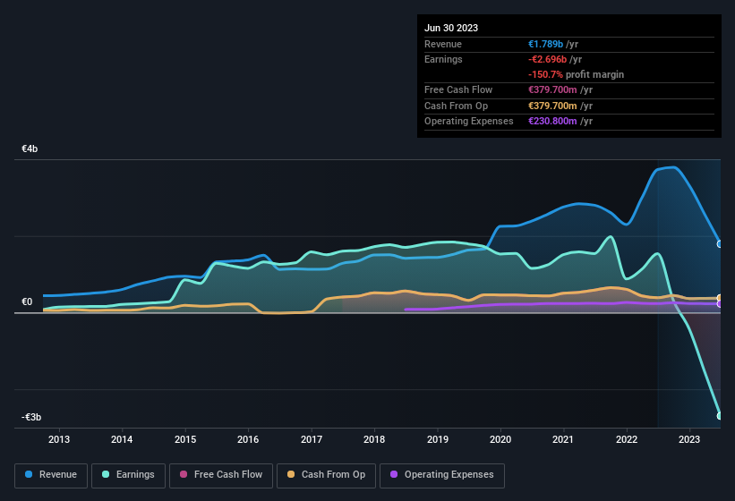Click the Free Cash Flow row label in tooltip
Screen dimensions: 735x501
coord(458,89)
